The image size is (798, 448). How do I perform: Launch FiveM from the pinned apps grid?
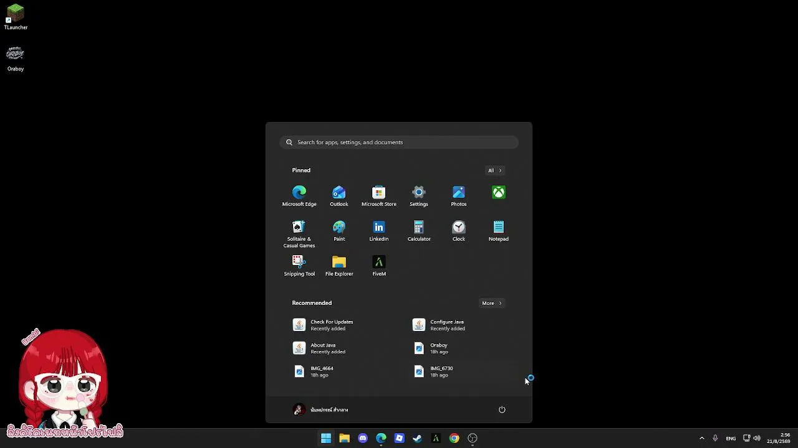(379, 265)
